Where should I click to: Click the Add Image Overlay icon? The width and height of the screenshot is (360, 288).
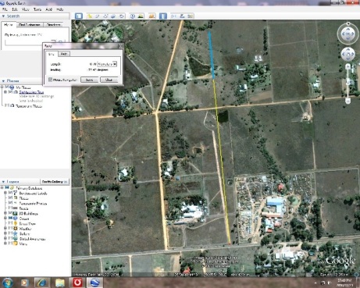point(113,16)
